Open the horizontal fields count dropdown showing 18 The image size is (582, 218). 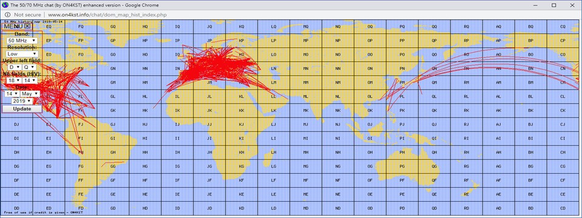tap(14, 80)
